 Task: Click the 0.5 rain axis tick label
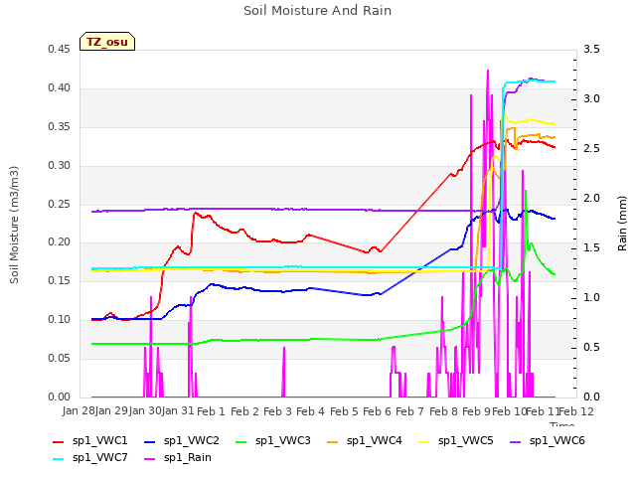(591, 347)
